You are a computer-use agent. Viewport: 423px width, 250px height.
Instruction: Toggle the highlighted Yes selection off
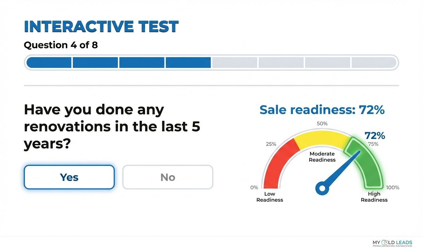pyautogui.click(x=69, y=177)
